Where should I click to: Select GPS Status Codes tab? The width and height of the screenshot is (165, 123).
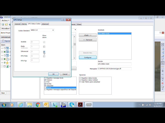(x=34, y=24)
